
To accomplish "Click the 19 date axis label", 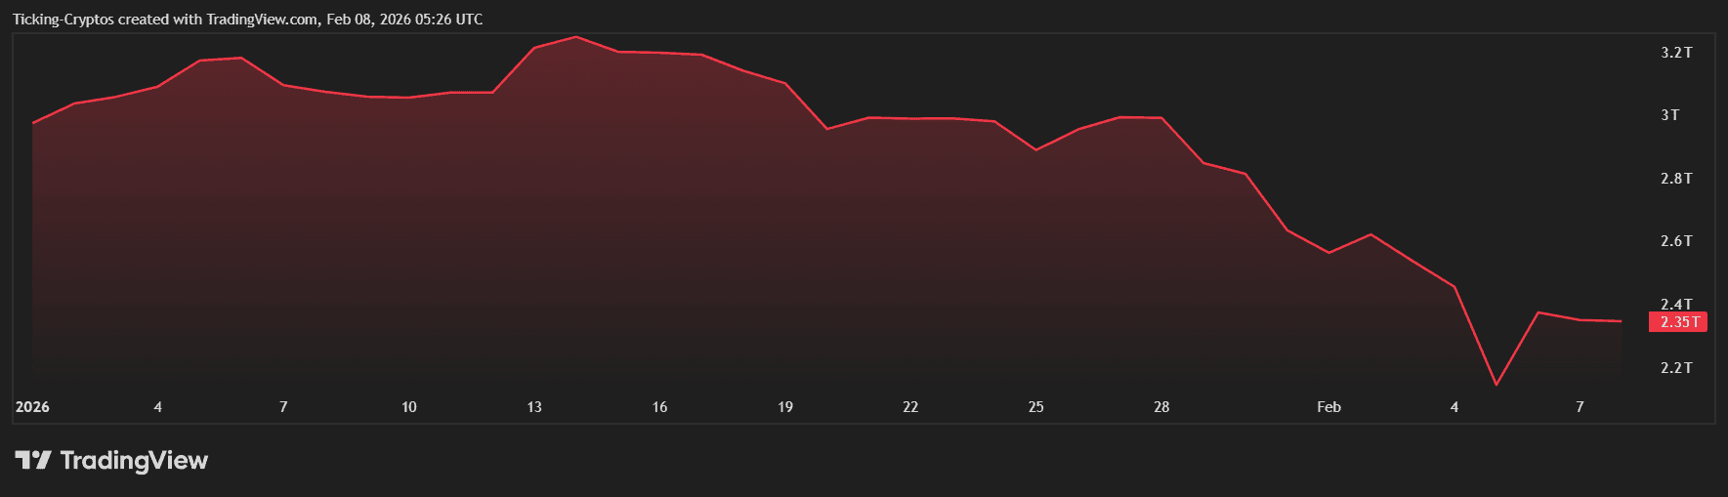I will 785,407.
